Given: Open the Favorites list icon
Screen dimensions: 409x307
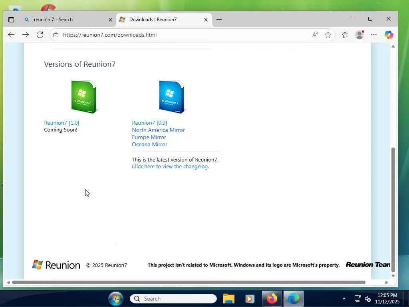Looking at the screenshot, I should point(345,35).
